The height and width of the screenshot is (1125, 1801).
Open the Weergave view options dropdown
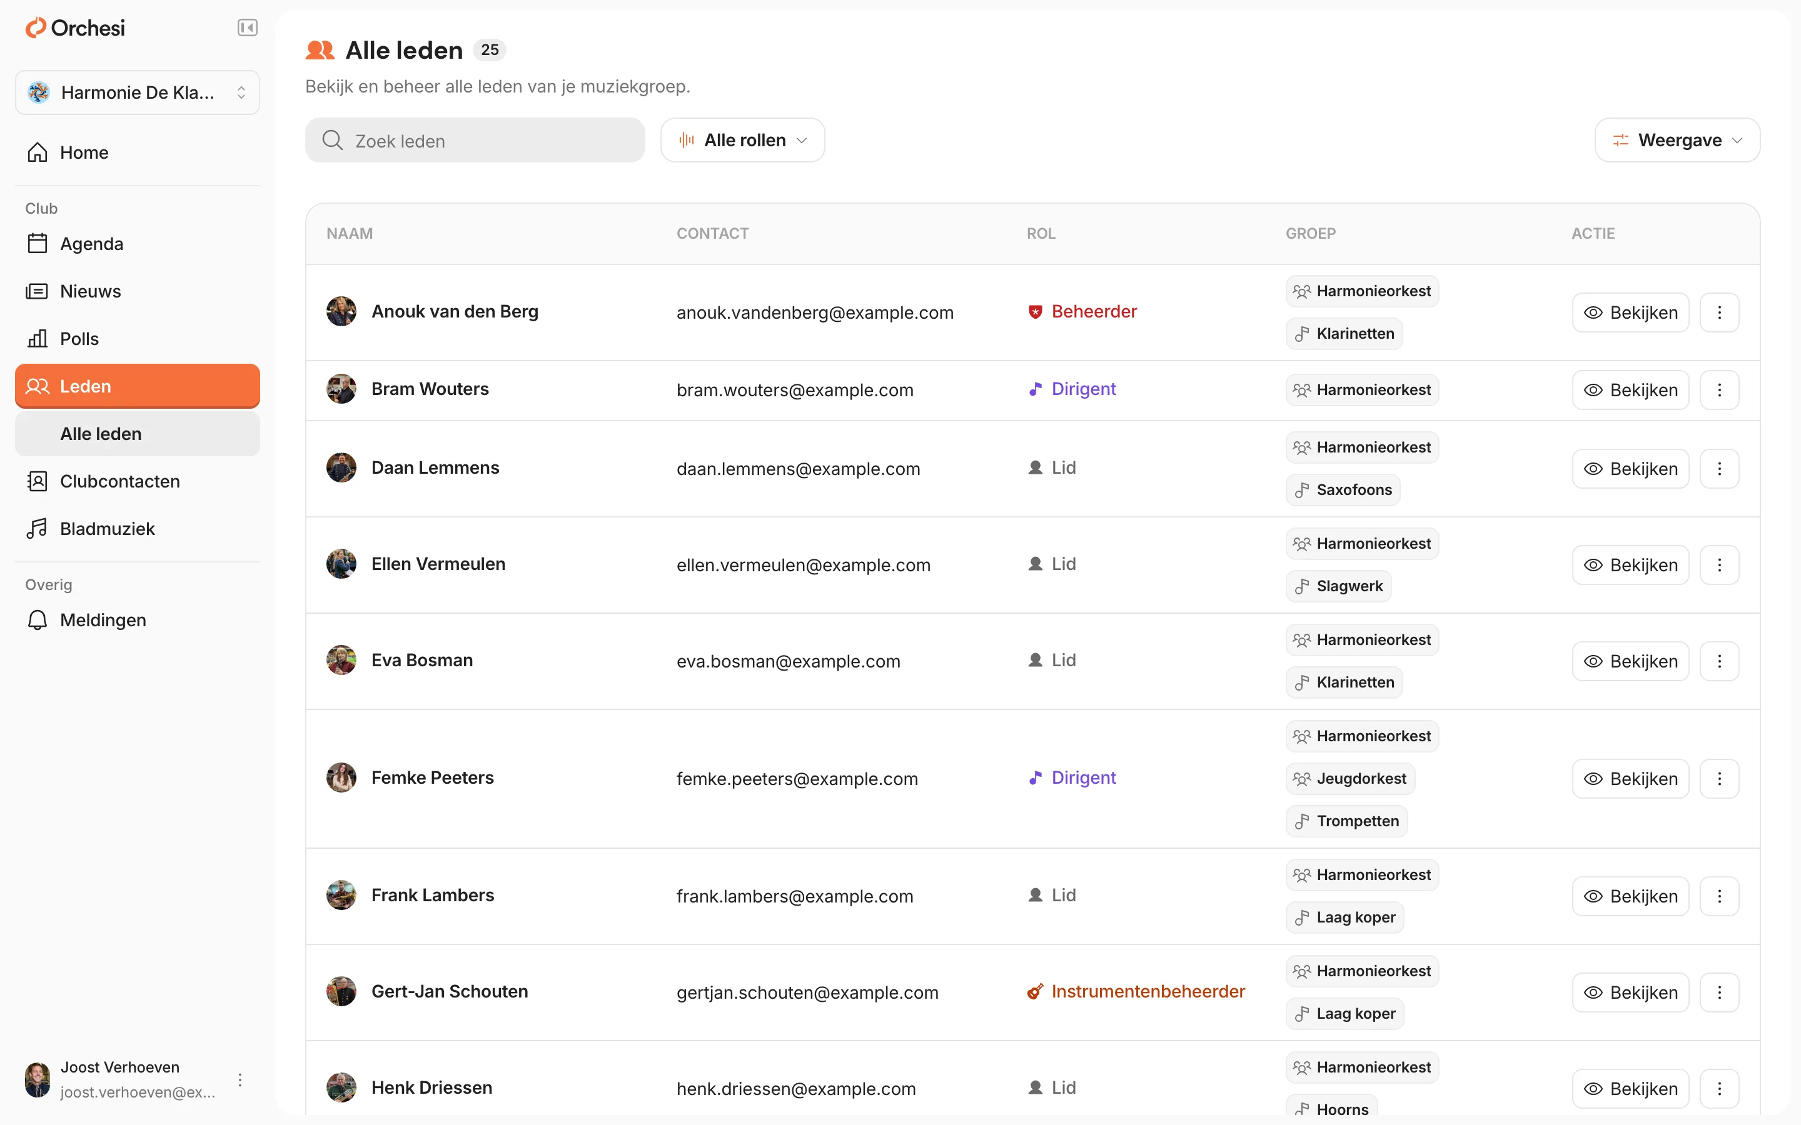pos(1677,140)
